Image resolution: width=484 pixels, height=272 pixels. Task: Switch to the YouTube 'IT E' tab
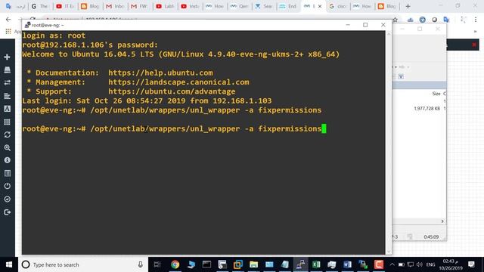(x=66, y=6)
